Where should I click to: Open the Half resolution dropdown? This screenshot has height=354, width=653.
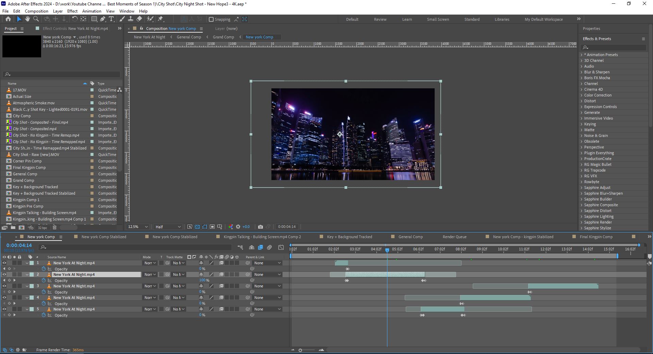[x=167, y=227]
